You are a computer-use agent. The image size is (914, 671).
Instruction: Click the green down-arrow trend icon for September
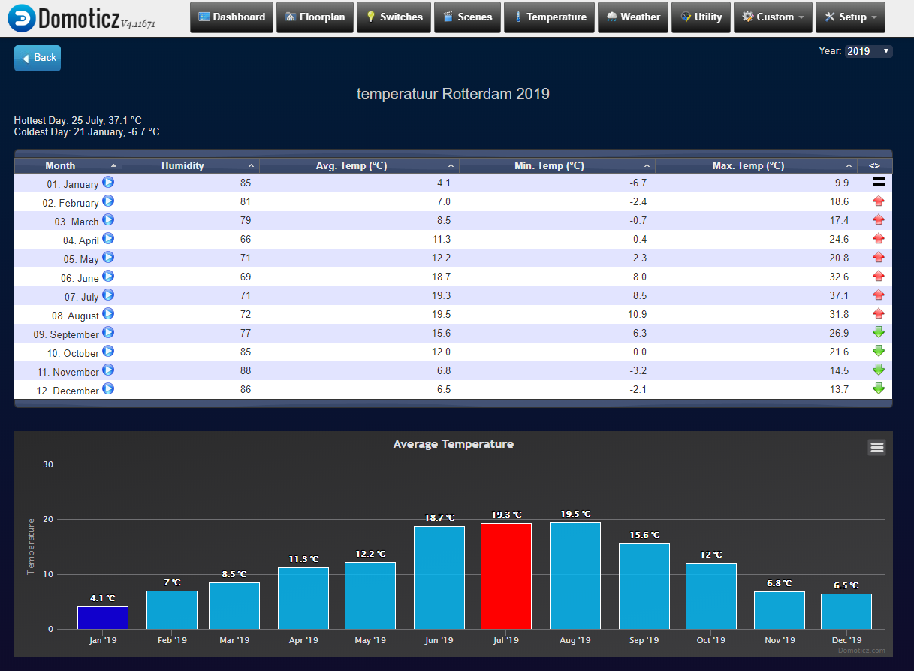click(878, 333)
